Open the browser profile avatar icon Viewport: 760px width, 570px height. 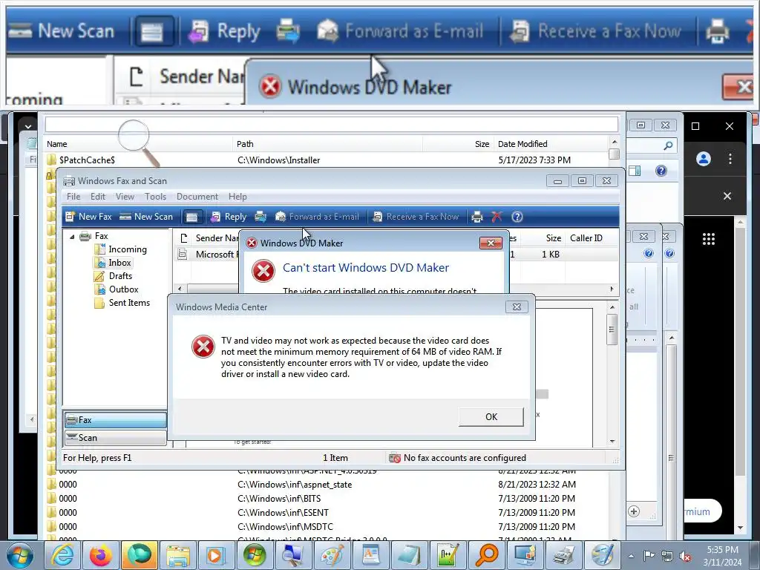pos(704,159)
